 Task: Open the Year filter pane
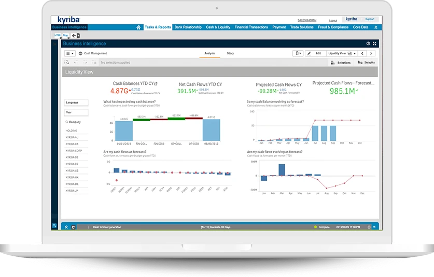(76, 112)
